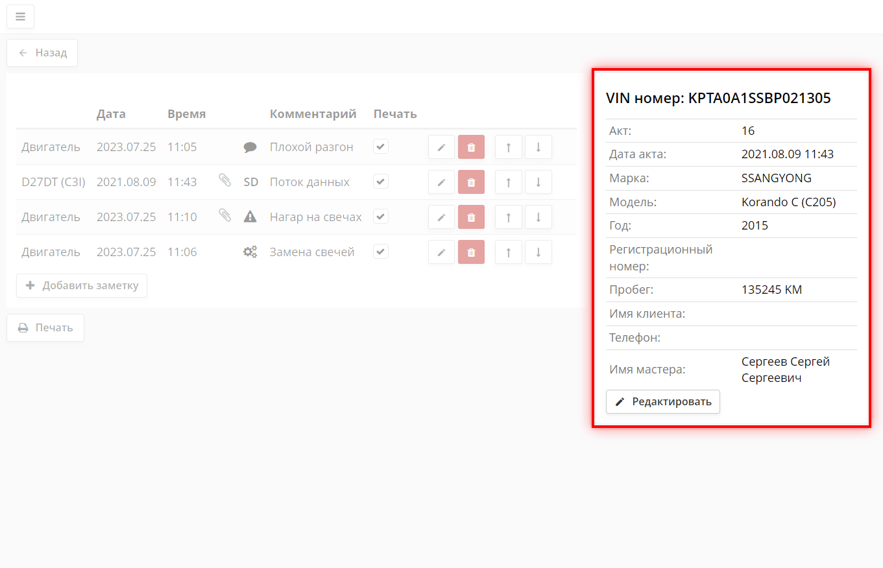This screenshot has width=883, height=568.
Task: Click warning icon on Нагар на свечах
Action: pos(250,217)
